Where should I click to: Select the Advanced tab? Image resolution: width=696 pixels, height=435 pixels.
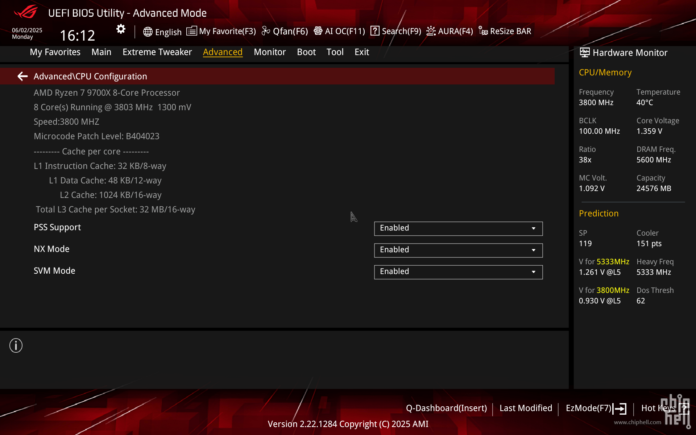(223, 52)
